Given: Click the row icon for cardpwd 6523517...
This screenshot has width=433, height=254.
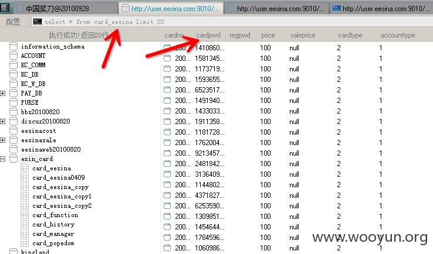Looking at the screenshot, I should [x=167, y=90].
